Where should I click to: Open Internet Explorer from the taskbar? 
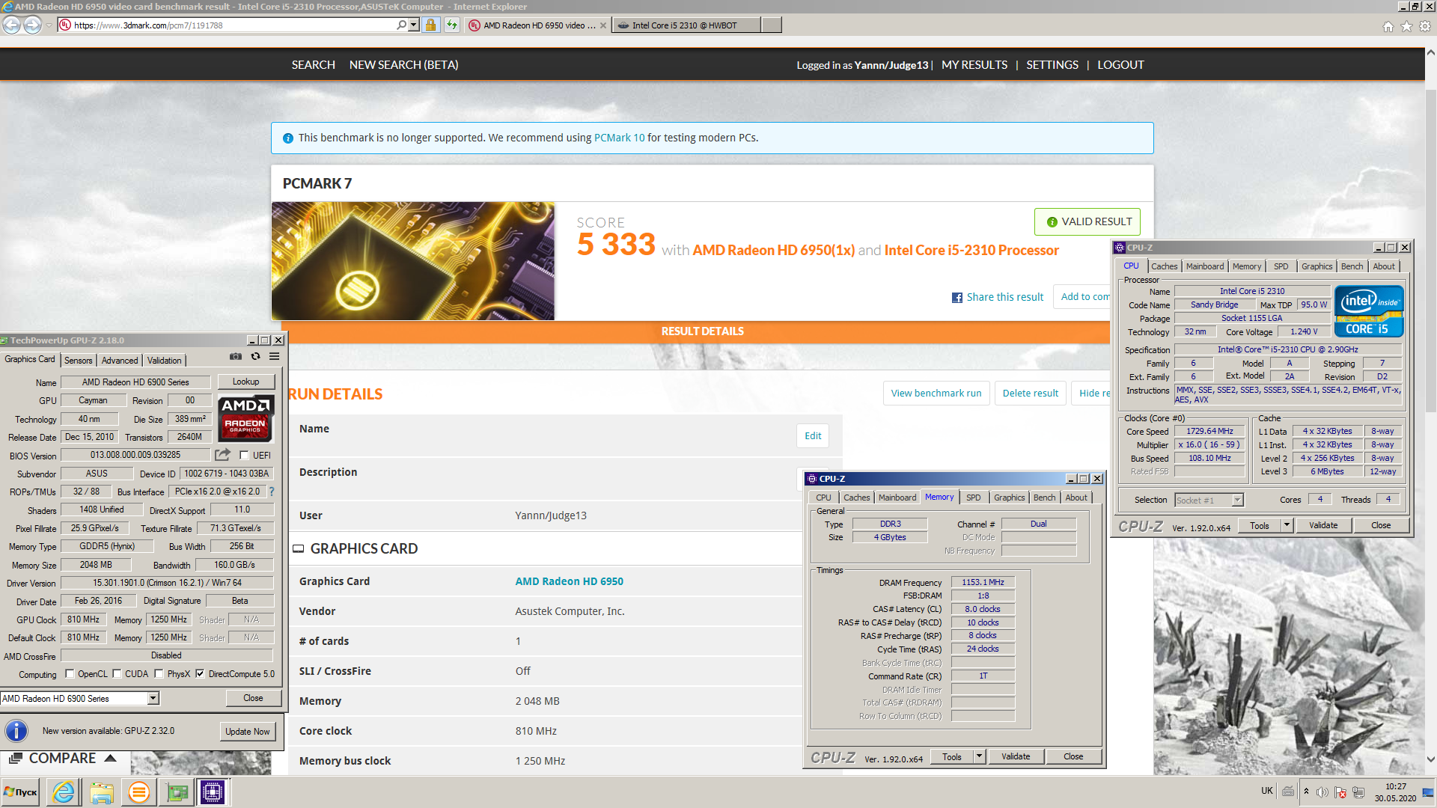64,792
